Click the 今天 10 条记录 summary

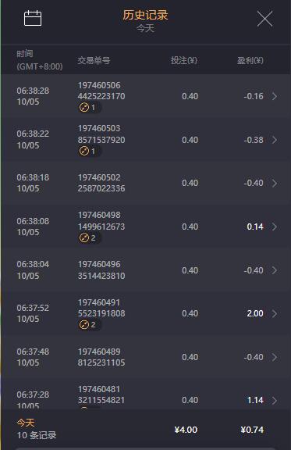(37, 429)
